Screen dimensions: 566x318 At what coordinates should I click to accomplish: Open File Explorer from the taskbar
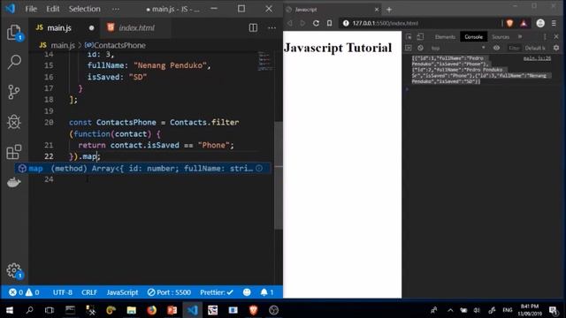(132, 310)
